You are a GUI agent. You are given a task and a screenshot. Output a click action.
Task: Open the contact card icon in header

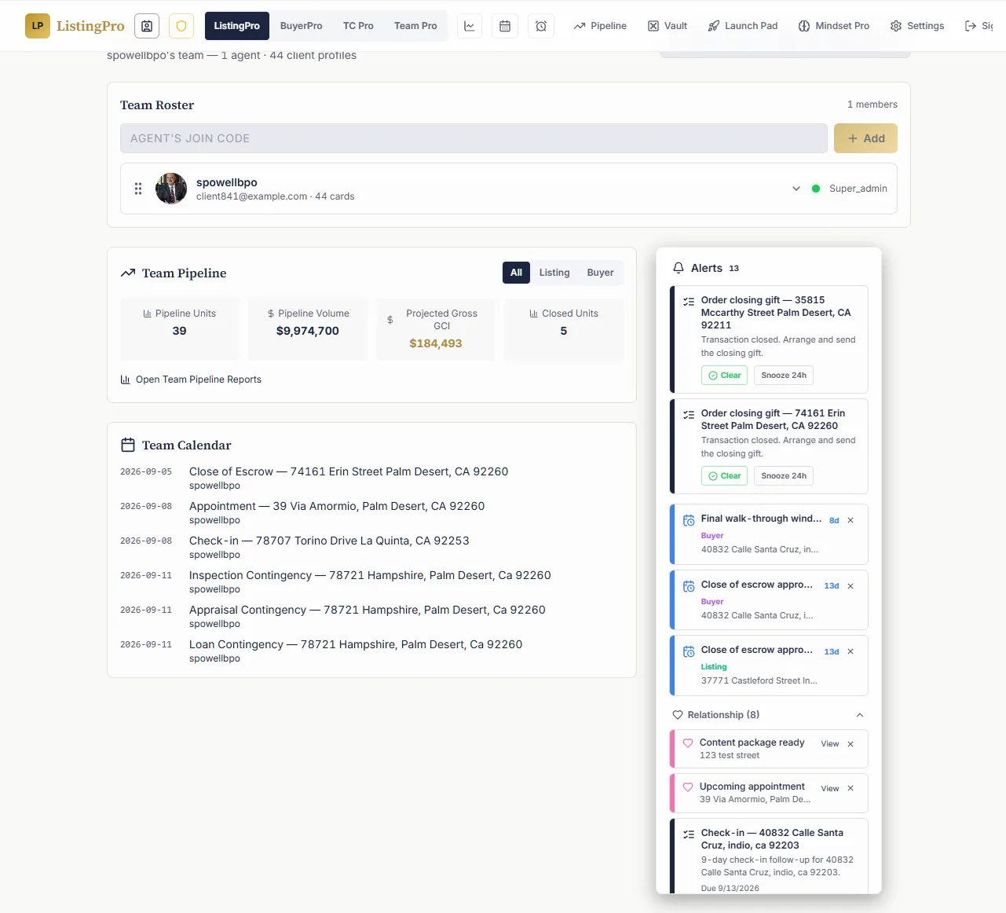point(147,26)
